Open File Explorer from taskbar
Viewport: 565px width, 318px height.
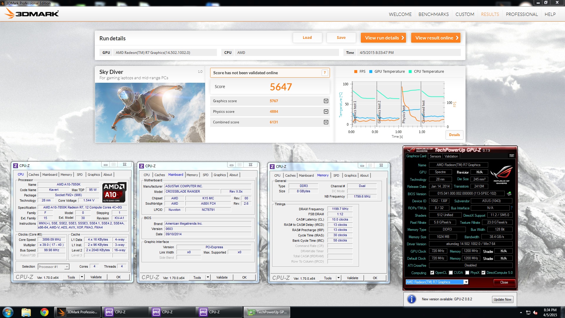point(26,312)
